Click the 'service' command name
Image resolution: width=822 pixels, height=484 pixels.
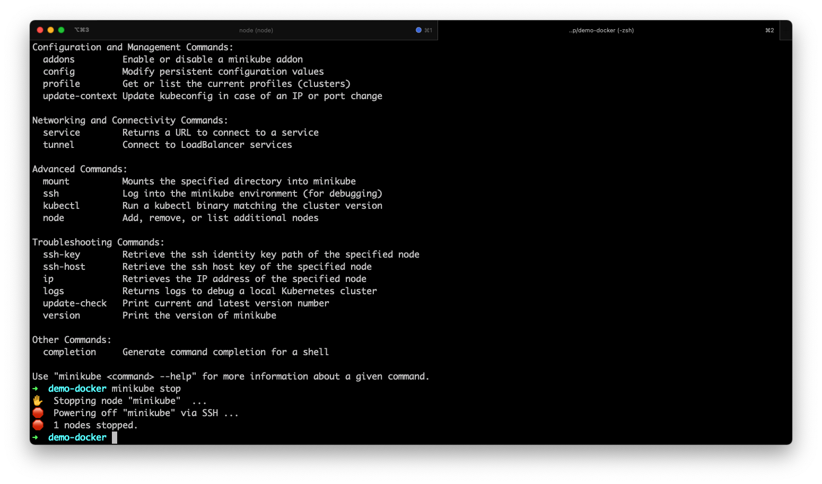pos(62,133)
